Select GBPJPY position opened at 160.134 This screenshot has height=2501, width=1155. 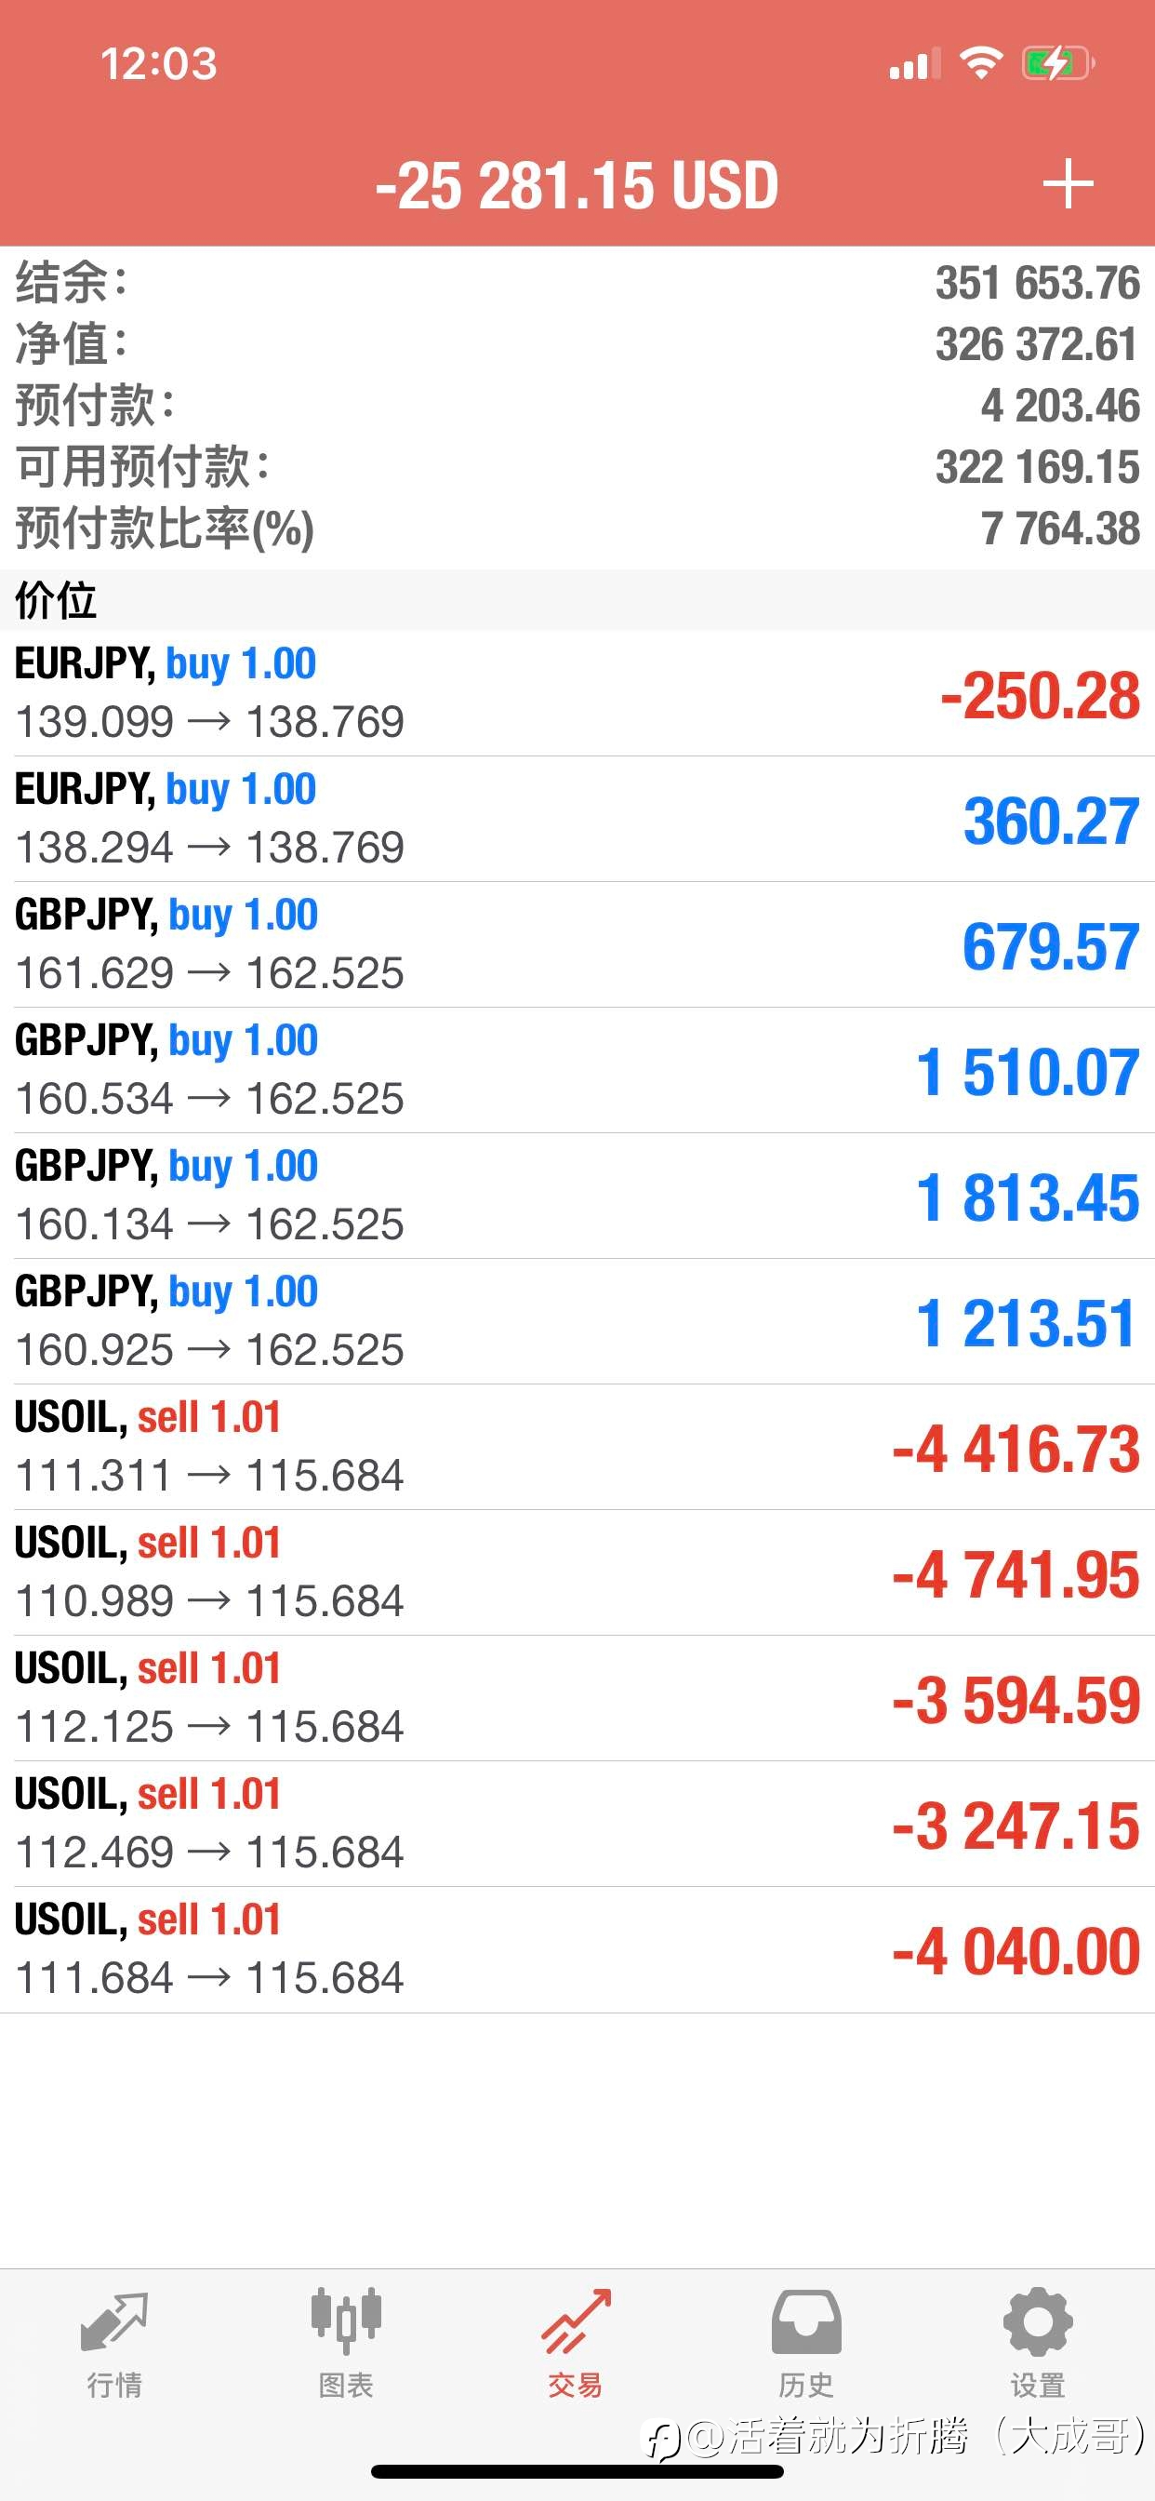pyautogui.click(x=577, y=1197)
